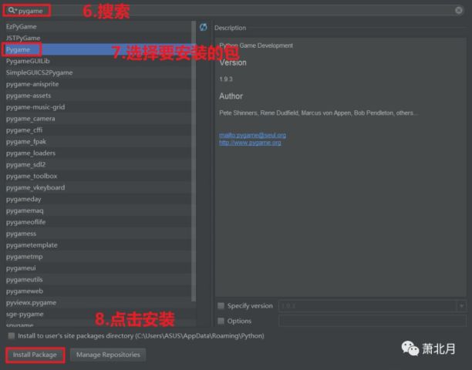This screenshot has width=472, height=370.
Task: Select the pygamemaq package
Action: [98, 210]
